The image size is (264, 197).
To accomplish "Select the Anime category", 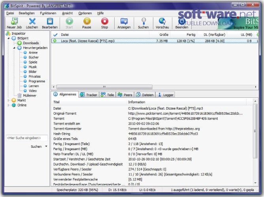I will coord(33,52).
